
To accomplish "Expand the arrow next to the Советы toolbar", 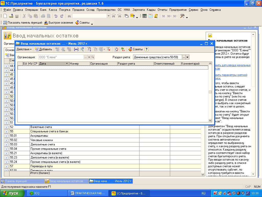I will [x=92, y=24].
